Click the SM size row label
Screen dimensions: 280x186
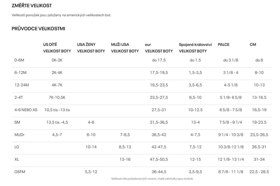[17, 122]
